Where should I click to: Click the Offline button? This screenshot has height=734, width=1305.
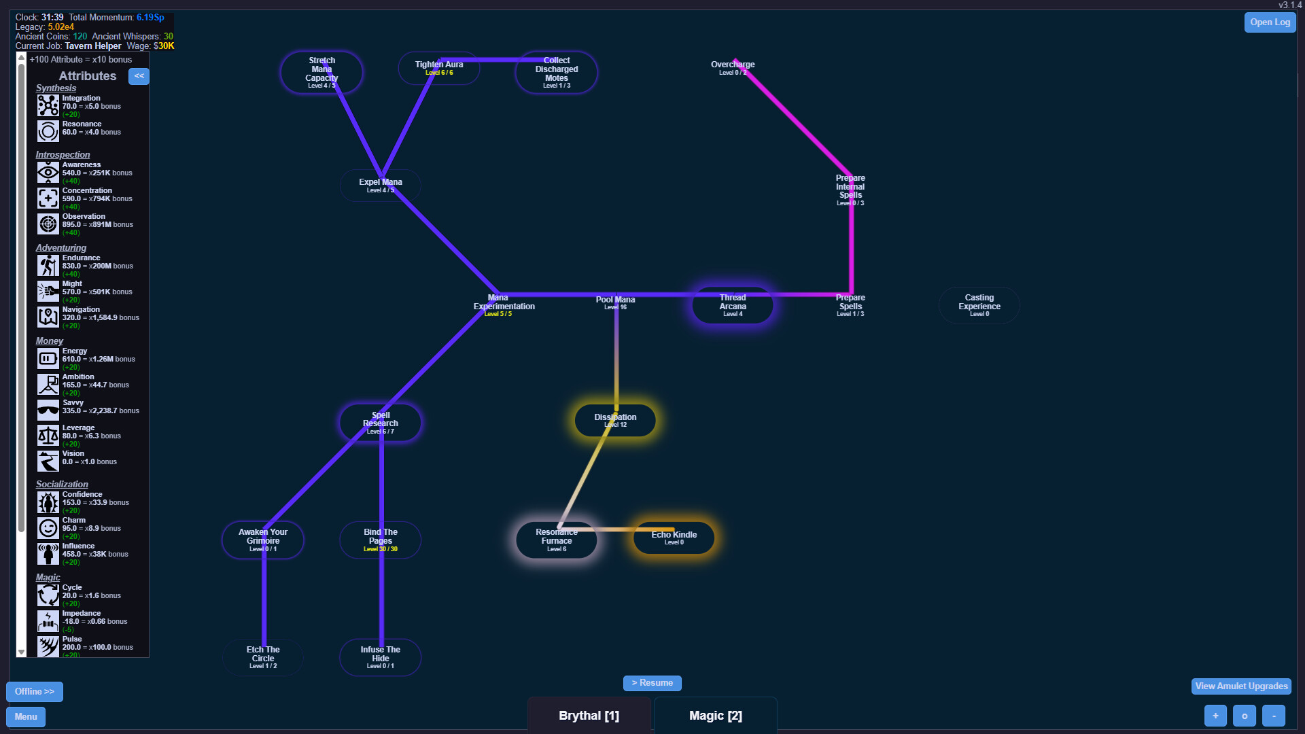click(34, 691)
